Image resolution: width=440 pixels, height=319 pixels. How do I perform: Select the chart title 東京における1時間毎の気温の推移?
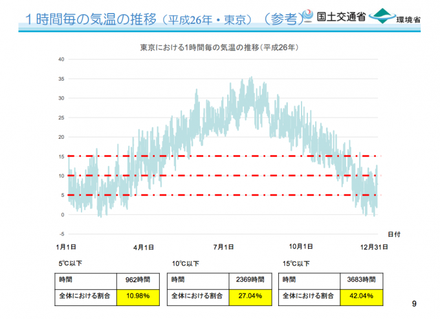pos(219,48)
